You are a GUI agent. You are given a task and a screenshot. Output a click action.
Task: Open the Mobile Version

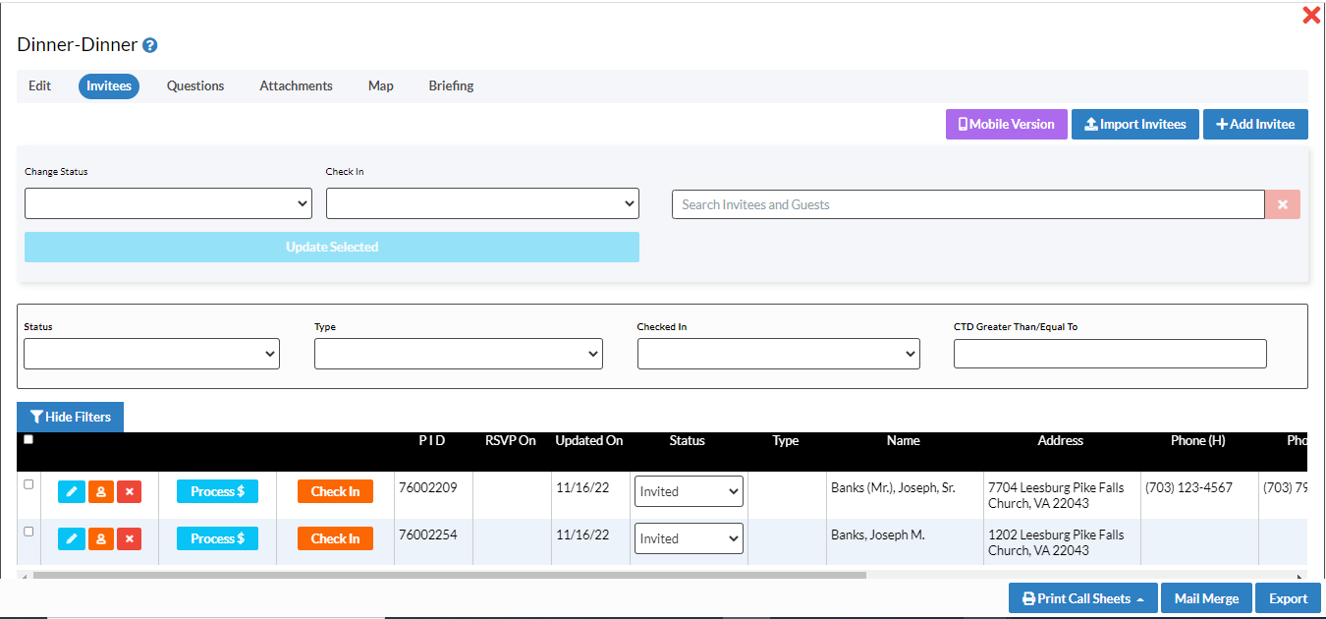coord(1007,124)
